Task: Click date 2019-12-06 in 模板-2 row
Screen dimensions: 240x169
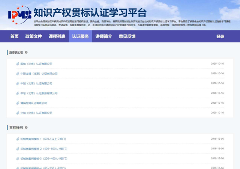Action: 217,149
